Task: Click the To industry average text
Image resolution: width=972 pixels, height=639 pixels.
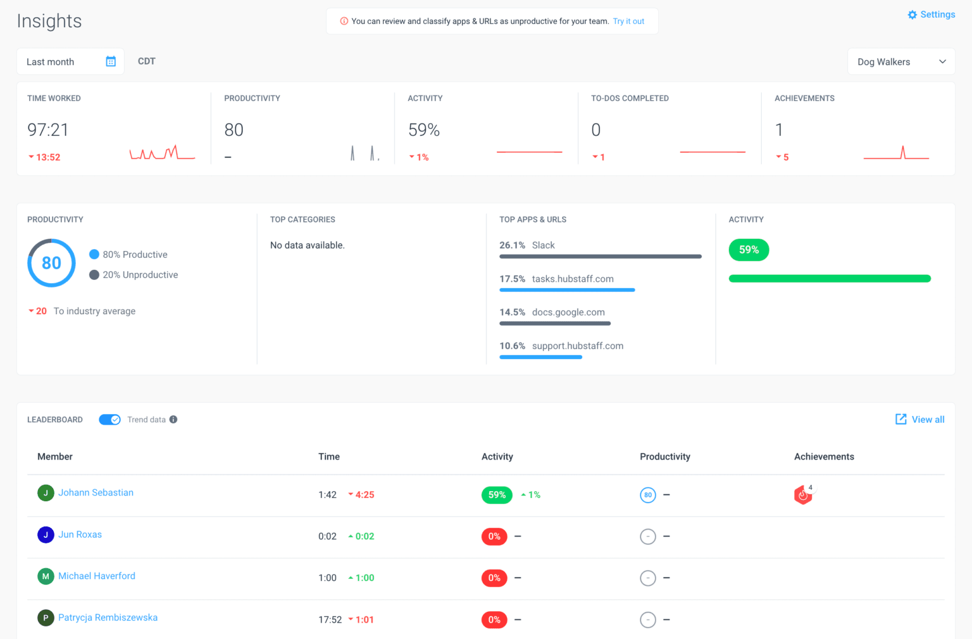Action: (94, 311)
